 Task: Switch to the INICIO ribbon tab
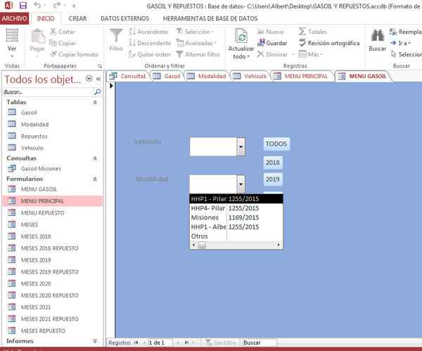(x=46, y=18)
